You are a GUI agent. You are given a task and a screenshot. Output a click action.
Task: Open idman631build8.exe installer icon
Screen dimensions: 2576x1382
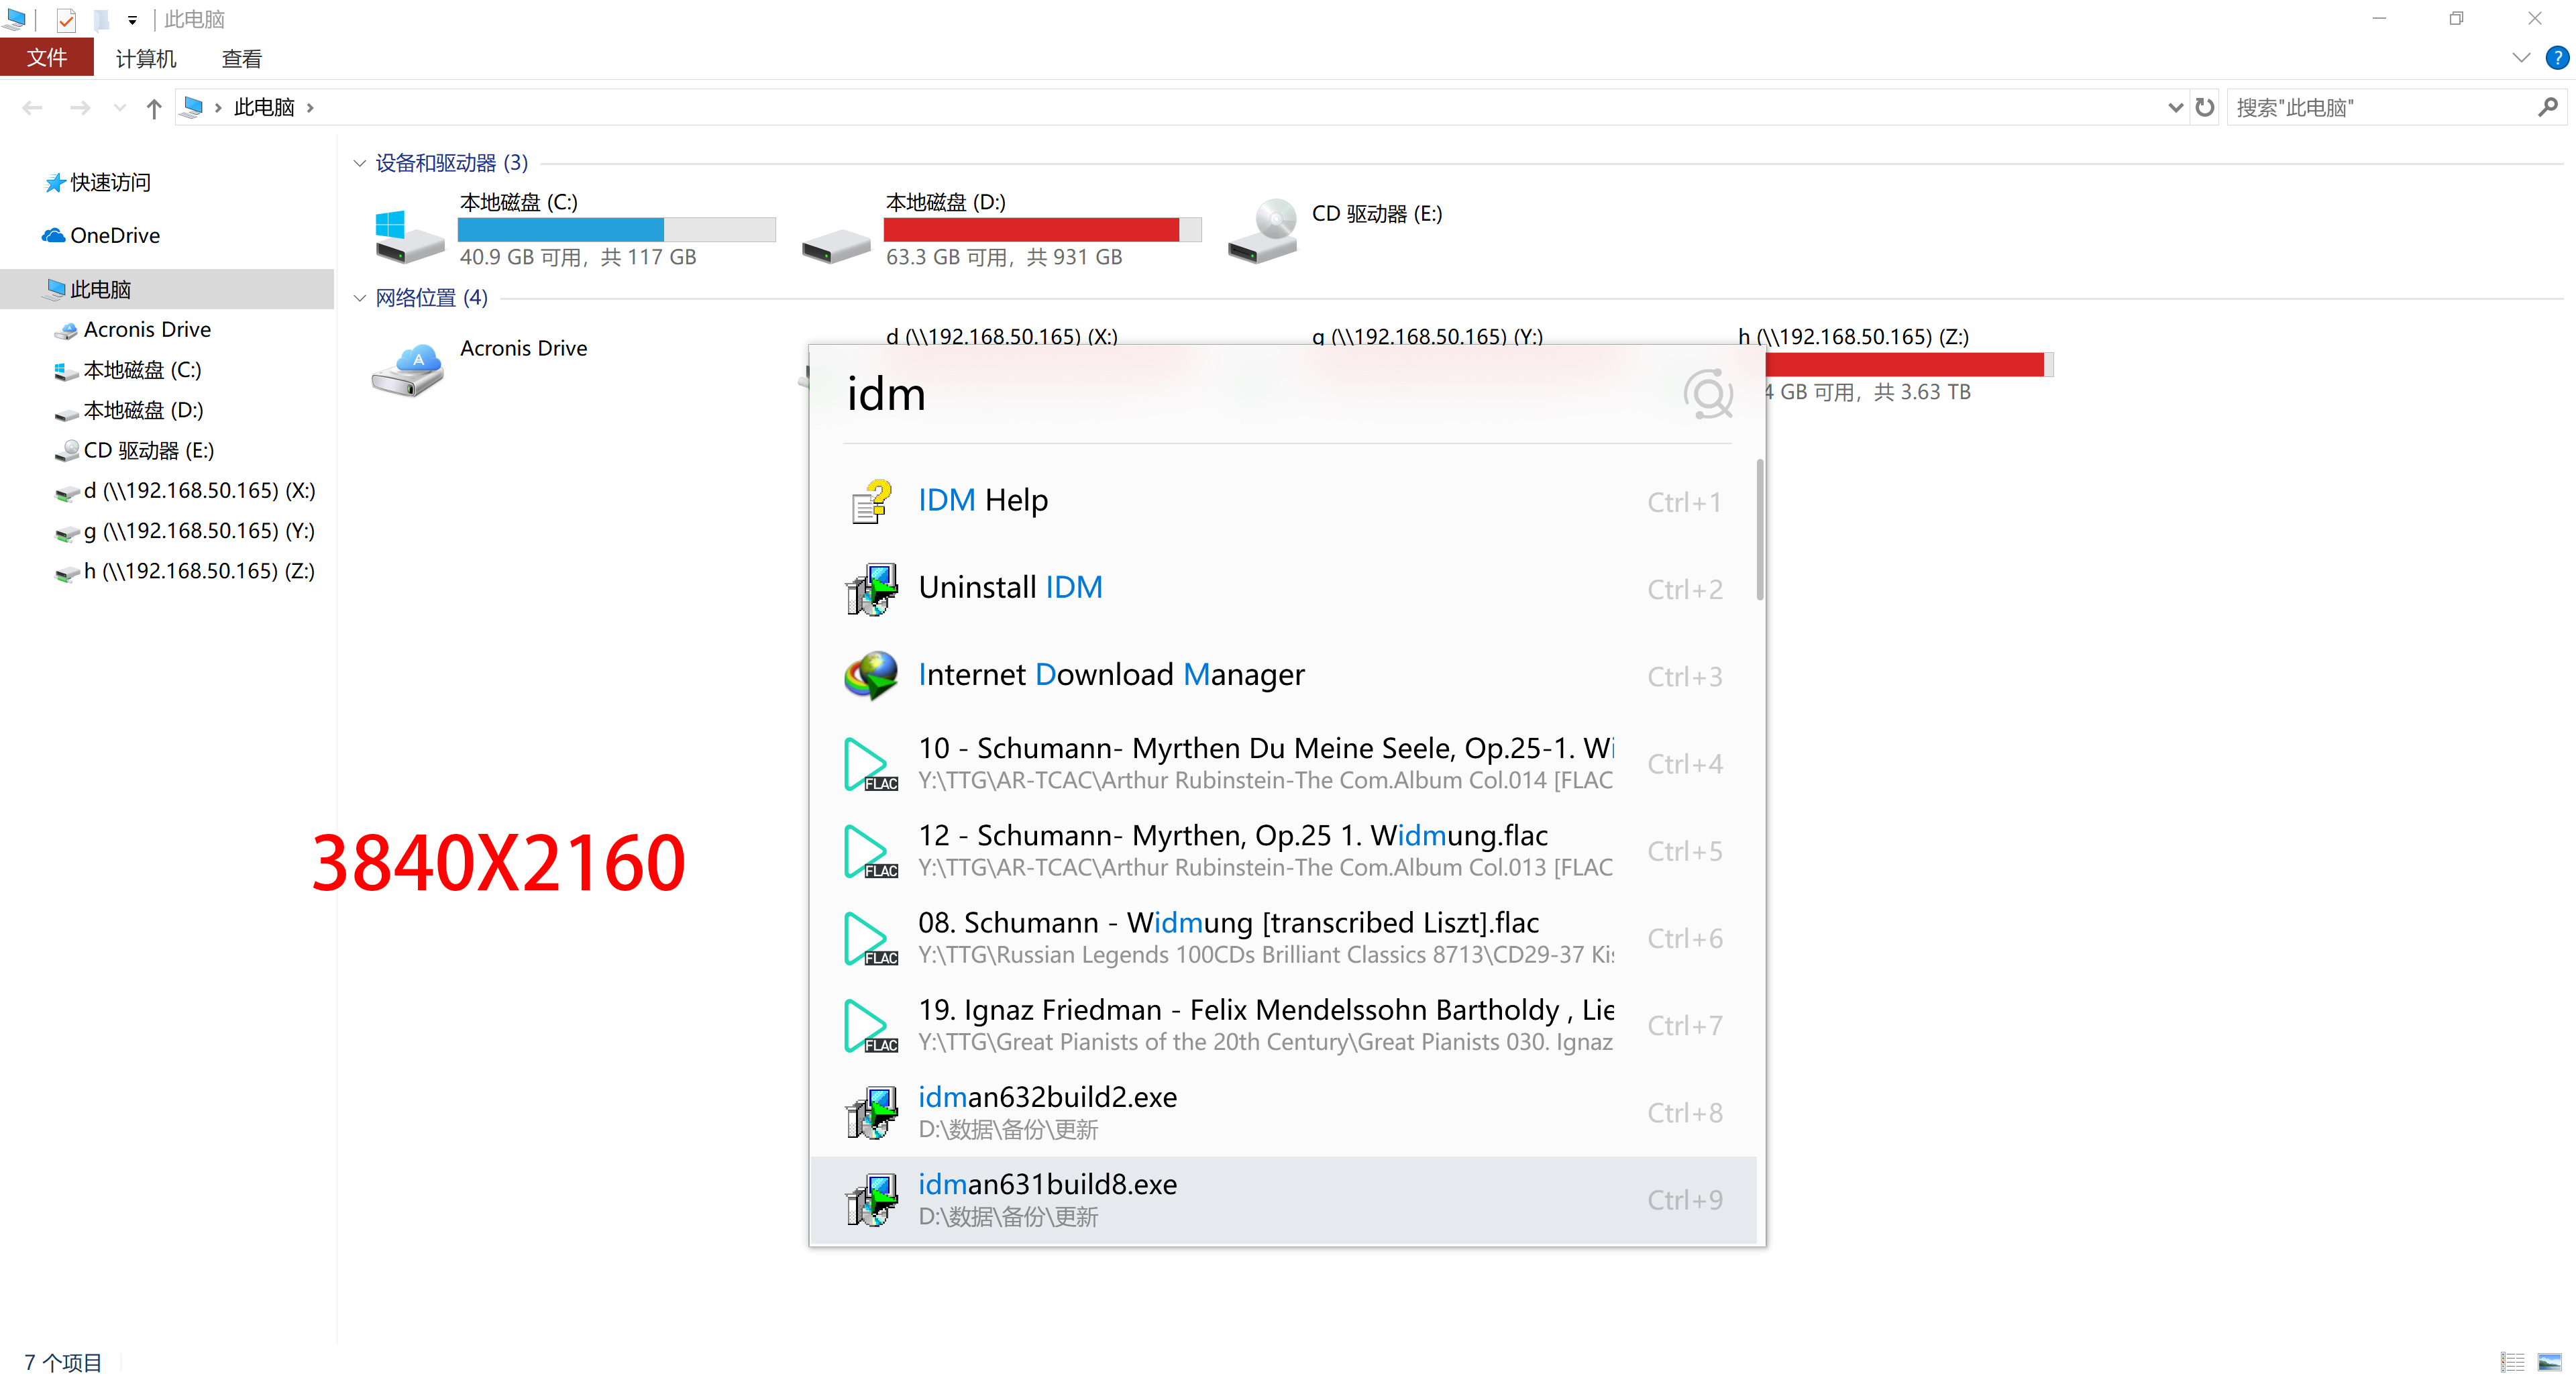click(x=872, y=1199)
